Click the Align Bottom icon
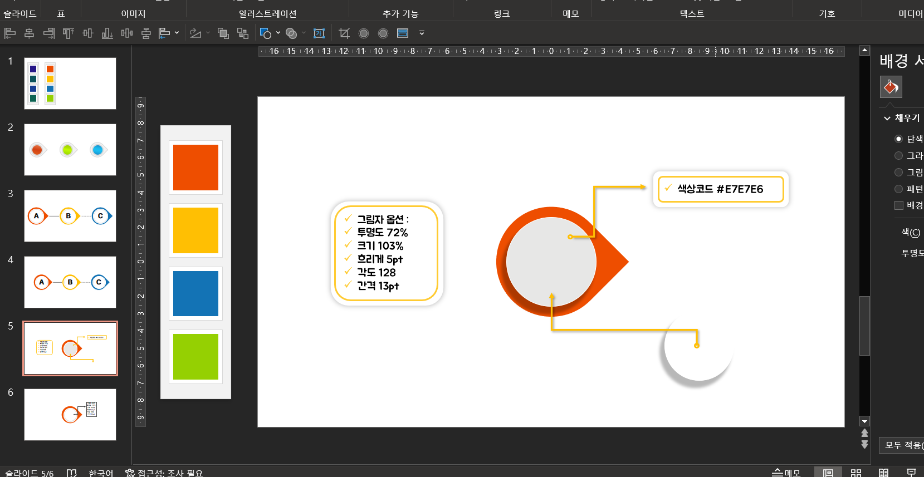 (x=107, y=33)
